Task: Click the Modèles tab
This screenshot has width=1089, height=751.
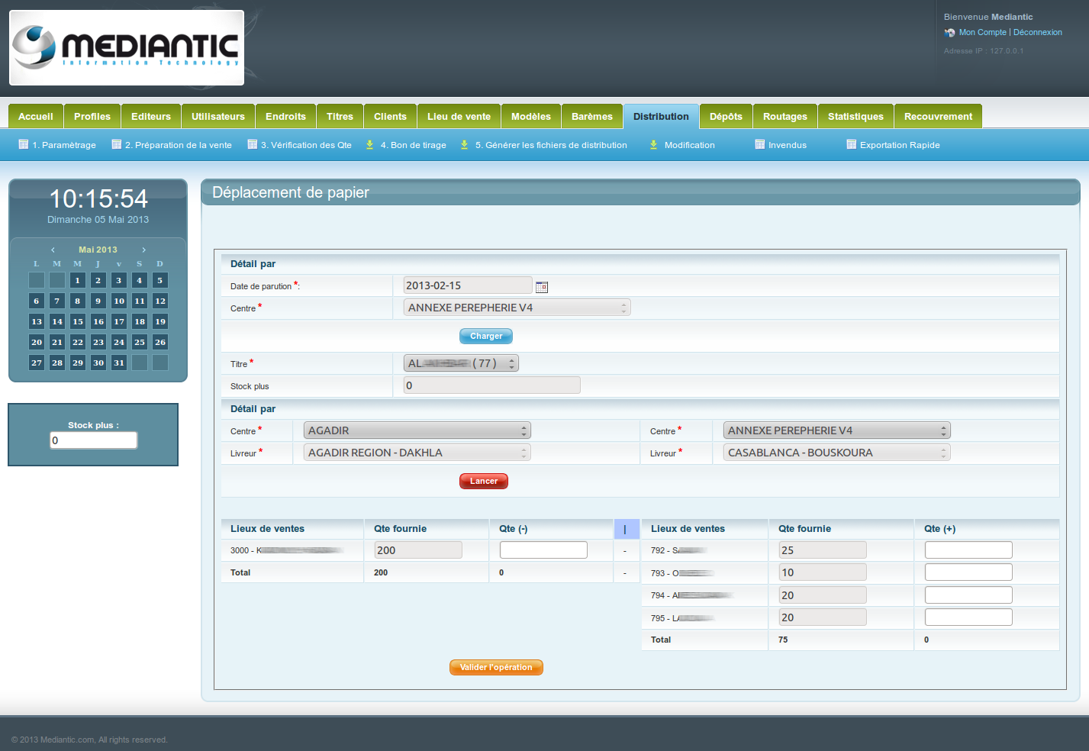Action: (x=531, y=116)
